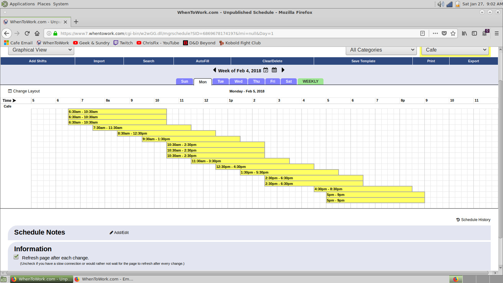Image resolution: width=503 pixels, height=283 pixels.
Task: Click the Export button
Action: click(473, 61)
